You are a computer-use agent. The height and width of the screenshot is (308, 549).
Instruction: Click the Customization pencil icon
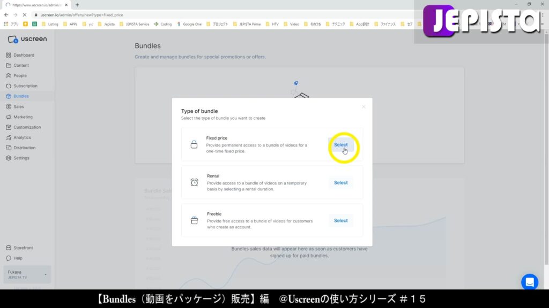pyautogui.click(x=9, y=127)
